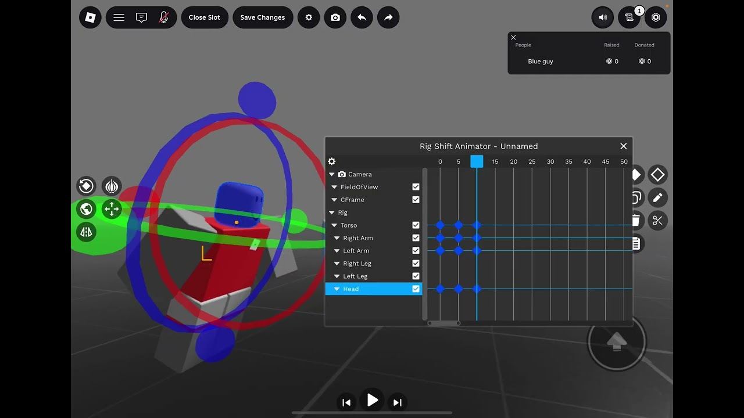Image resolution: width=744 pixels, height=418 pixels.
Task: Skip to previous frame button
Action: (346, 402)
